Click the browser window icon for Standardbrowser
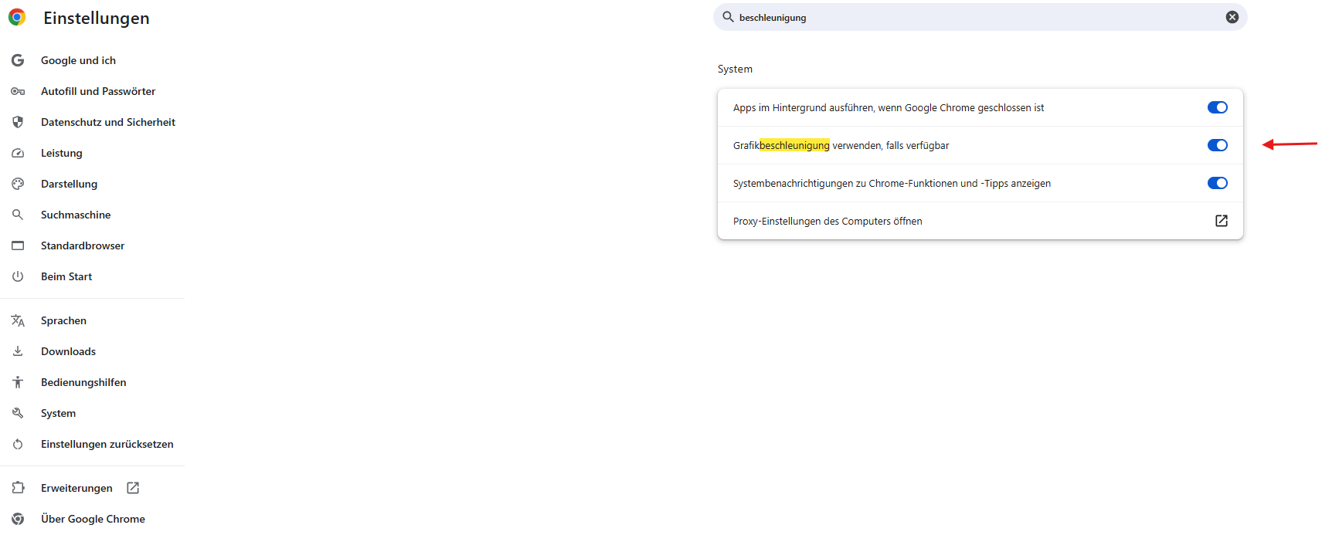The image size is (1322, 535). point(18,245)
